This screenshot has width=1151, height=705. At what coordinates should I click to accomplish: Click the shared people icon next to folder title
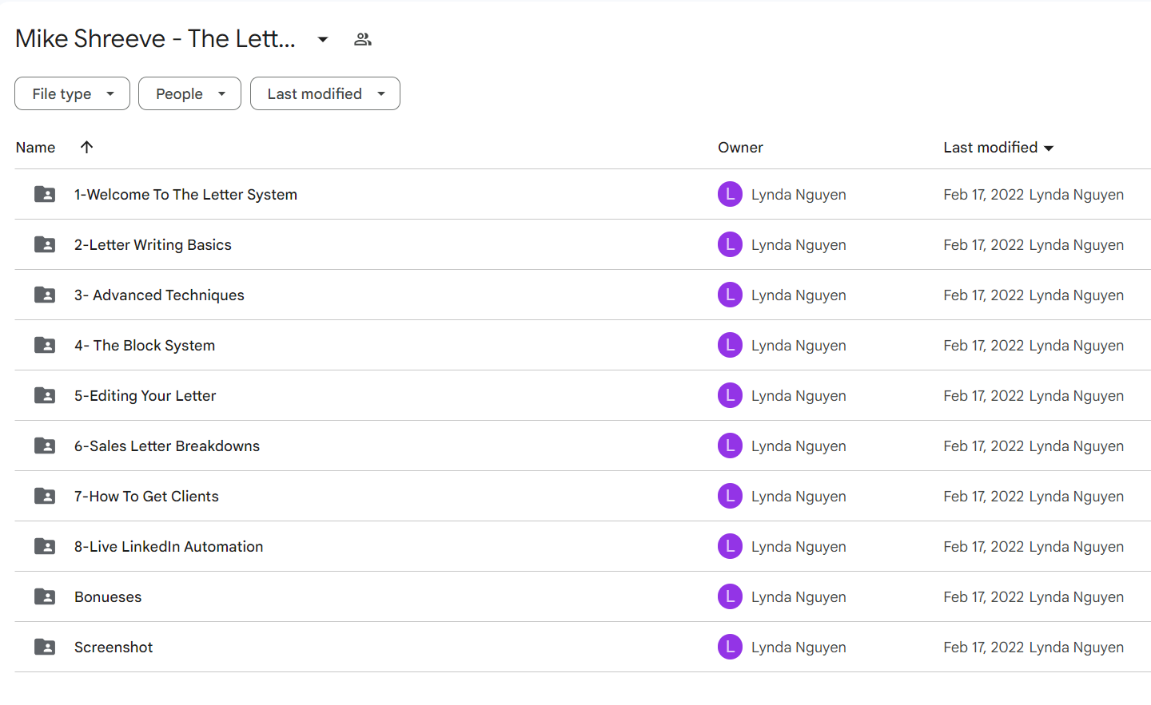(363, 39)
